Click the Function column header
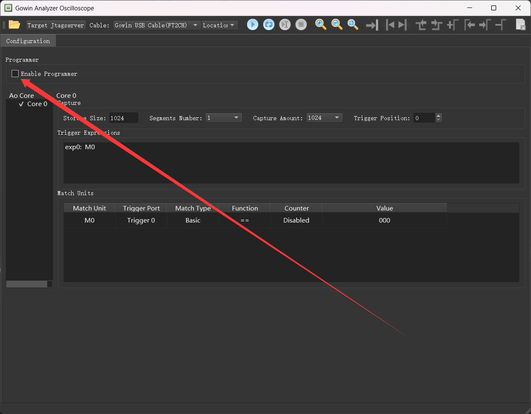 click(x=245, y=208)
